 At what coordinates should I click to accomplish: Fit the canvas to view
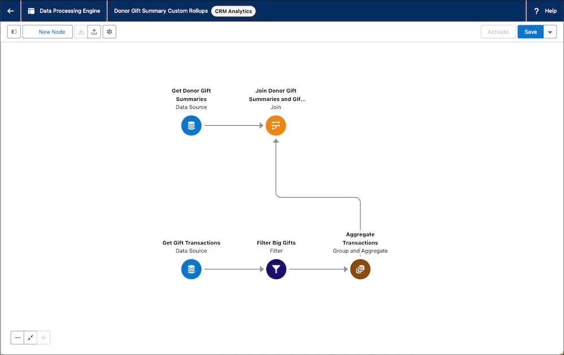30,338
